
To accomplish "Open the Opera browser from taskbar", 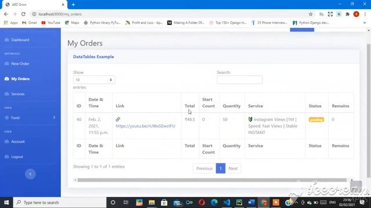I will (x=202, y=203).
